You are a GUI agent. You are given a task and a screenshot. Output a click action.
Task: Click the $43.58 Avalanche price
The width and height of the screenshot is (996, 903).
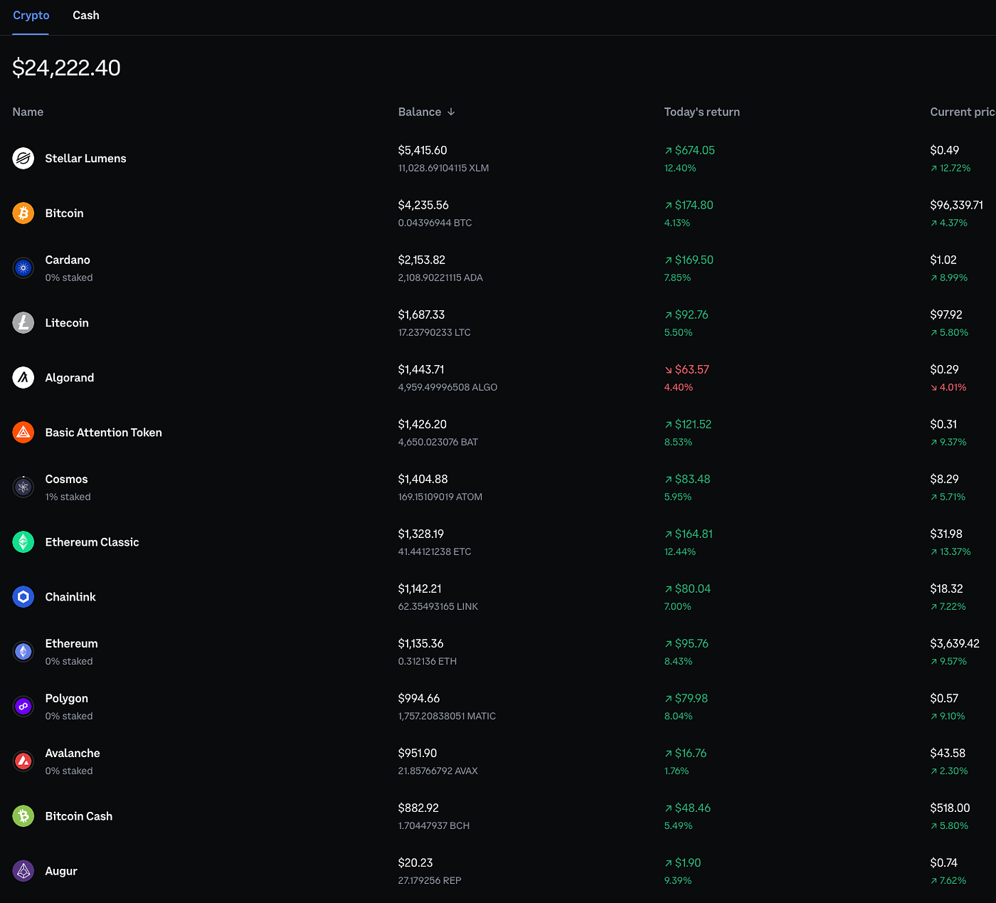948,753
